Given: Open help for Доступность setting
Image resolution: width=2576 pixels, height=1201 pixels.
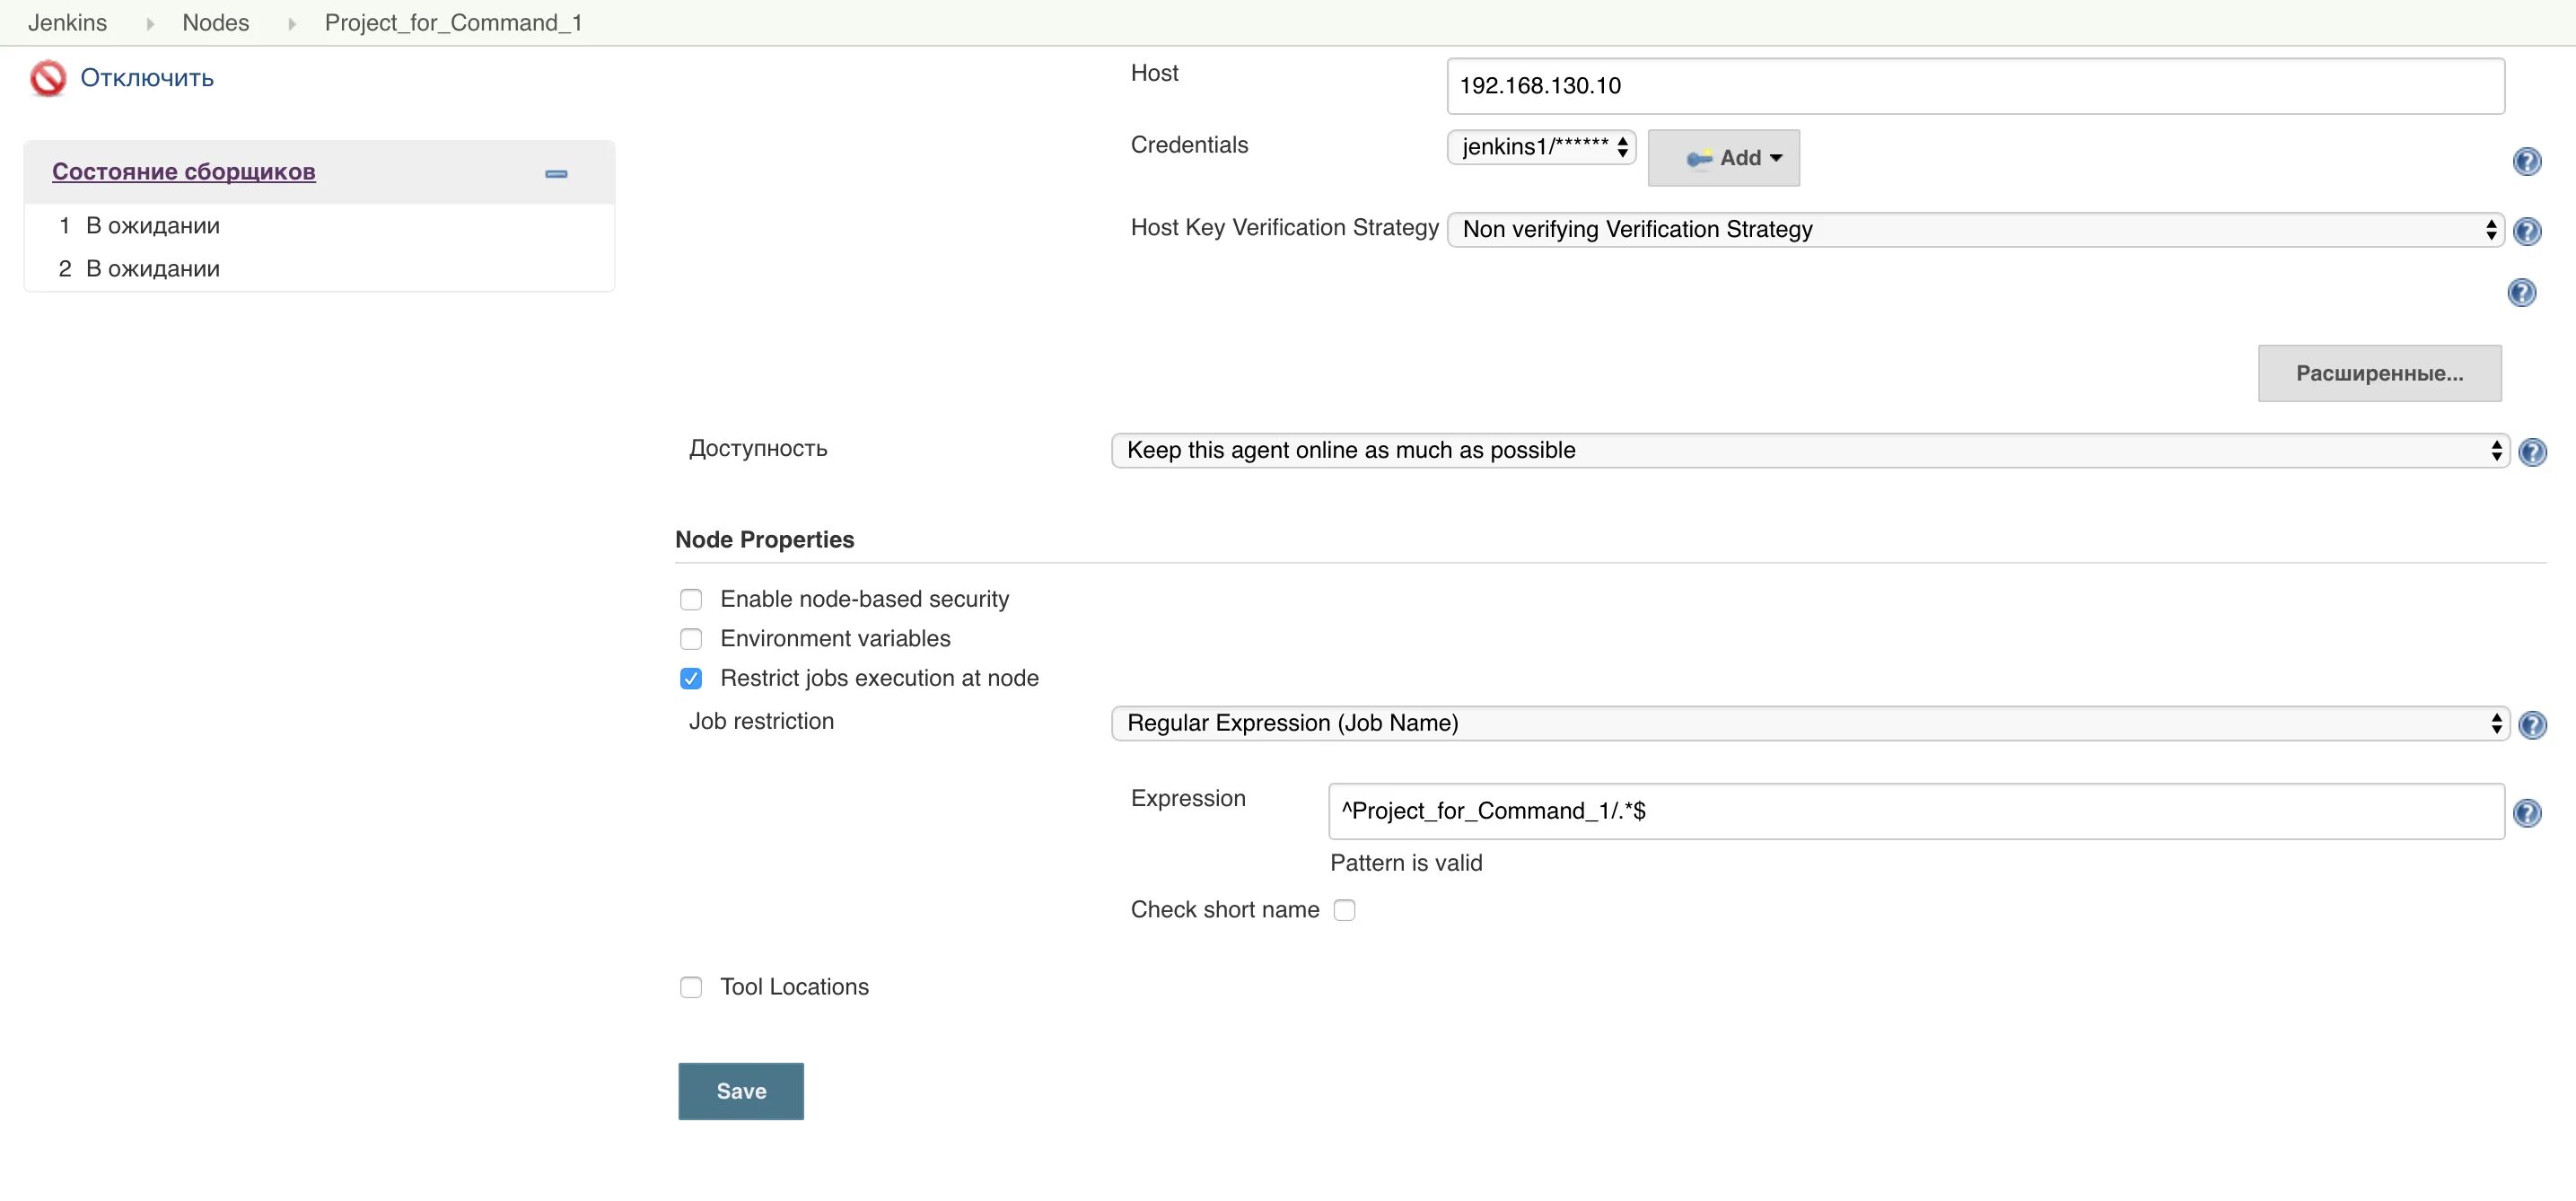Looking at the screenshot, I should tap(2531, 452).
